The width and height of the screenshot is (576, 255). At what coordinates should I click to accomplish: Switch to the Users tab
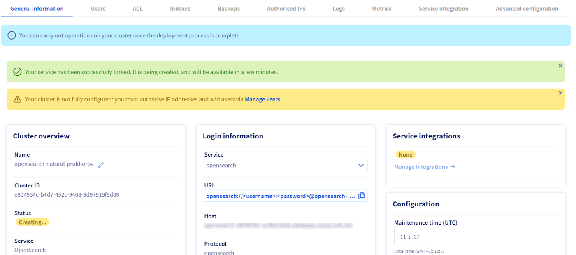point(98,9)
